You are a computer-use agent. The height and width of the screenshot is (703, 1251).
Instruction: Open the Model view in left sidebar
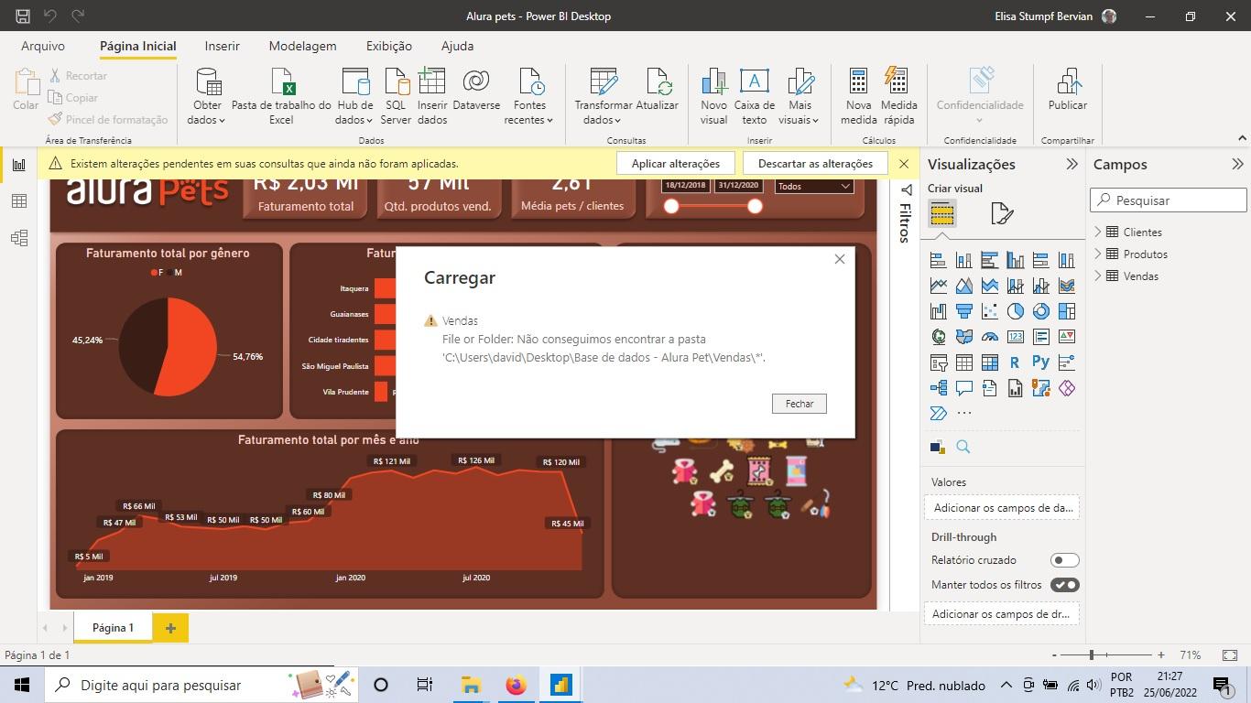click(x=18, y=238)
